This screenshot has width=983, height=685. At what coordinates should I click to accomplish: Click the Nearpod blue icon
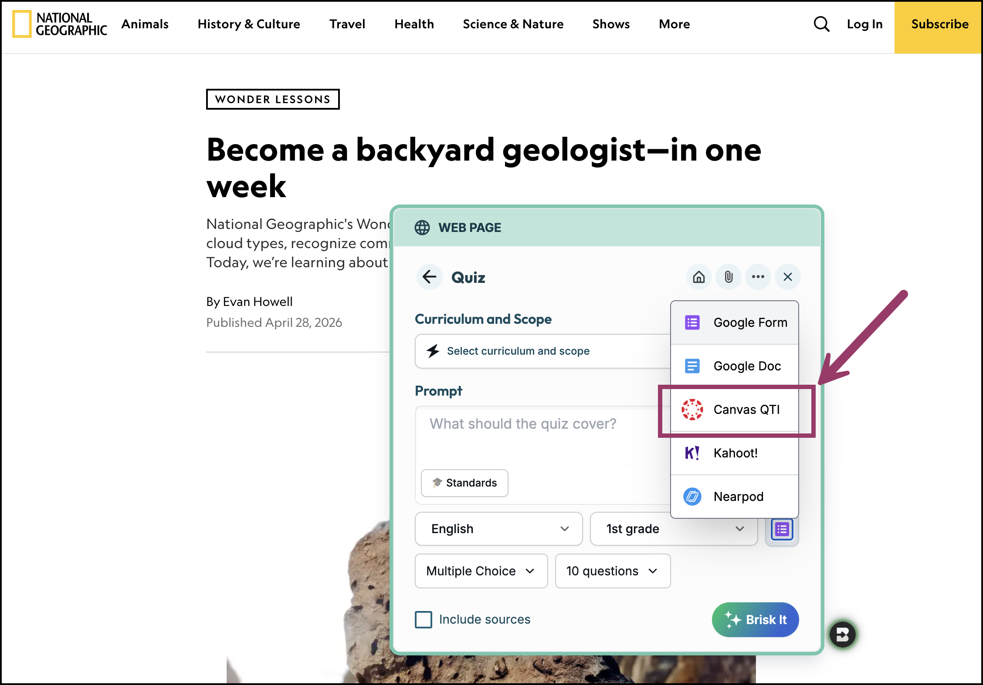692,497
